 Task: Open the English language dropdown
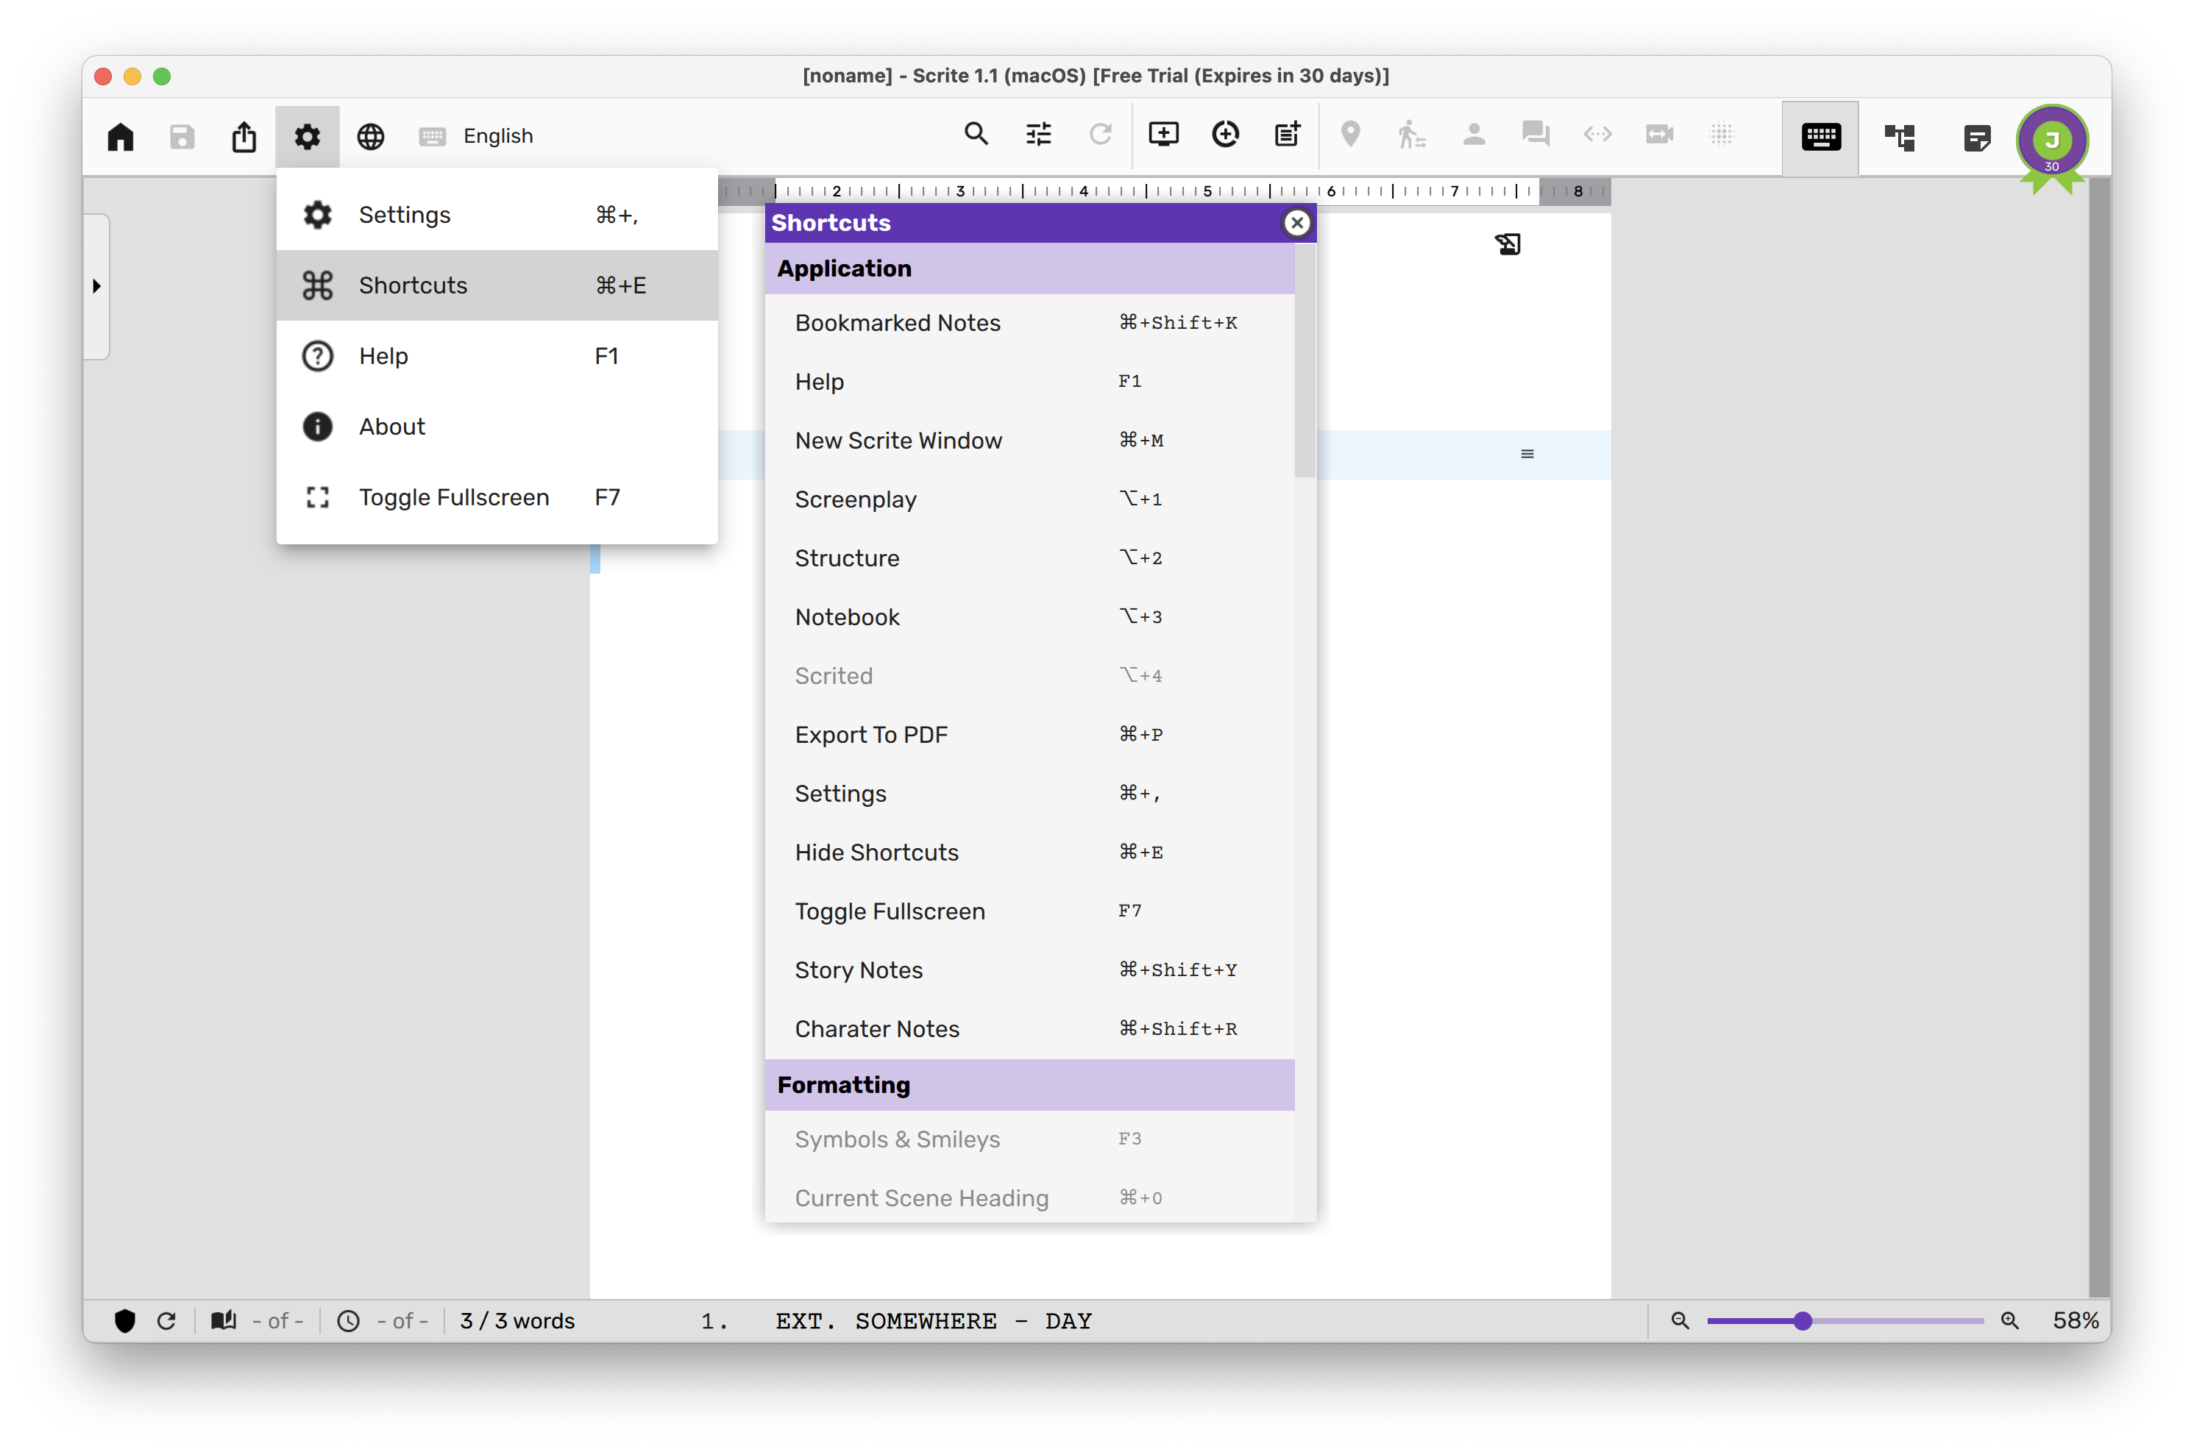click(x=498, y=136)
